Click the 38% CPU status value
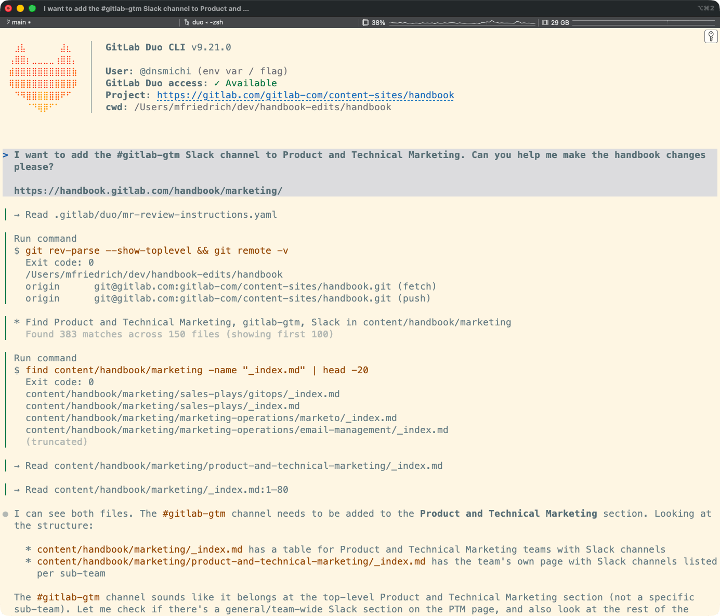The height and width of the screenshot is (616, 720). pyautogui.click(x=378, y=22)
